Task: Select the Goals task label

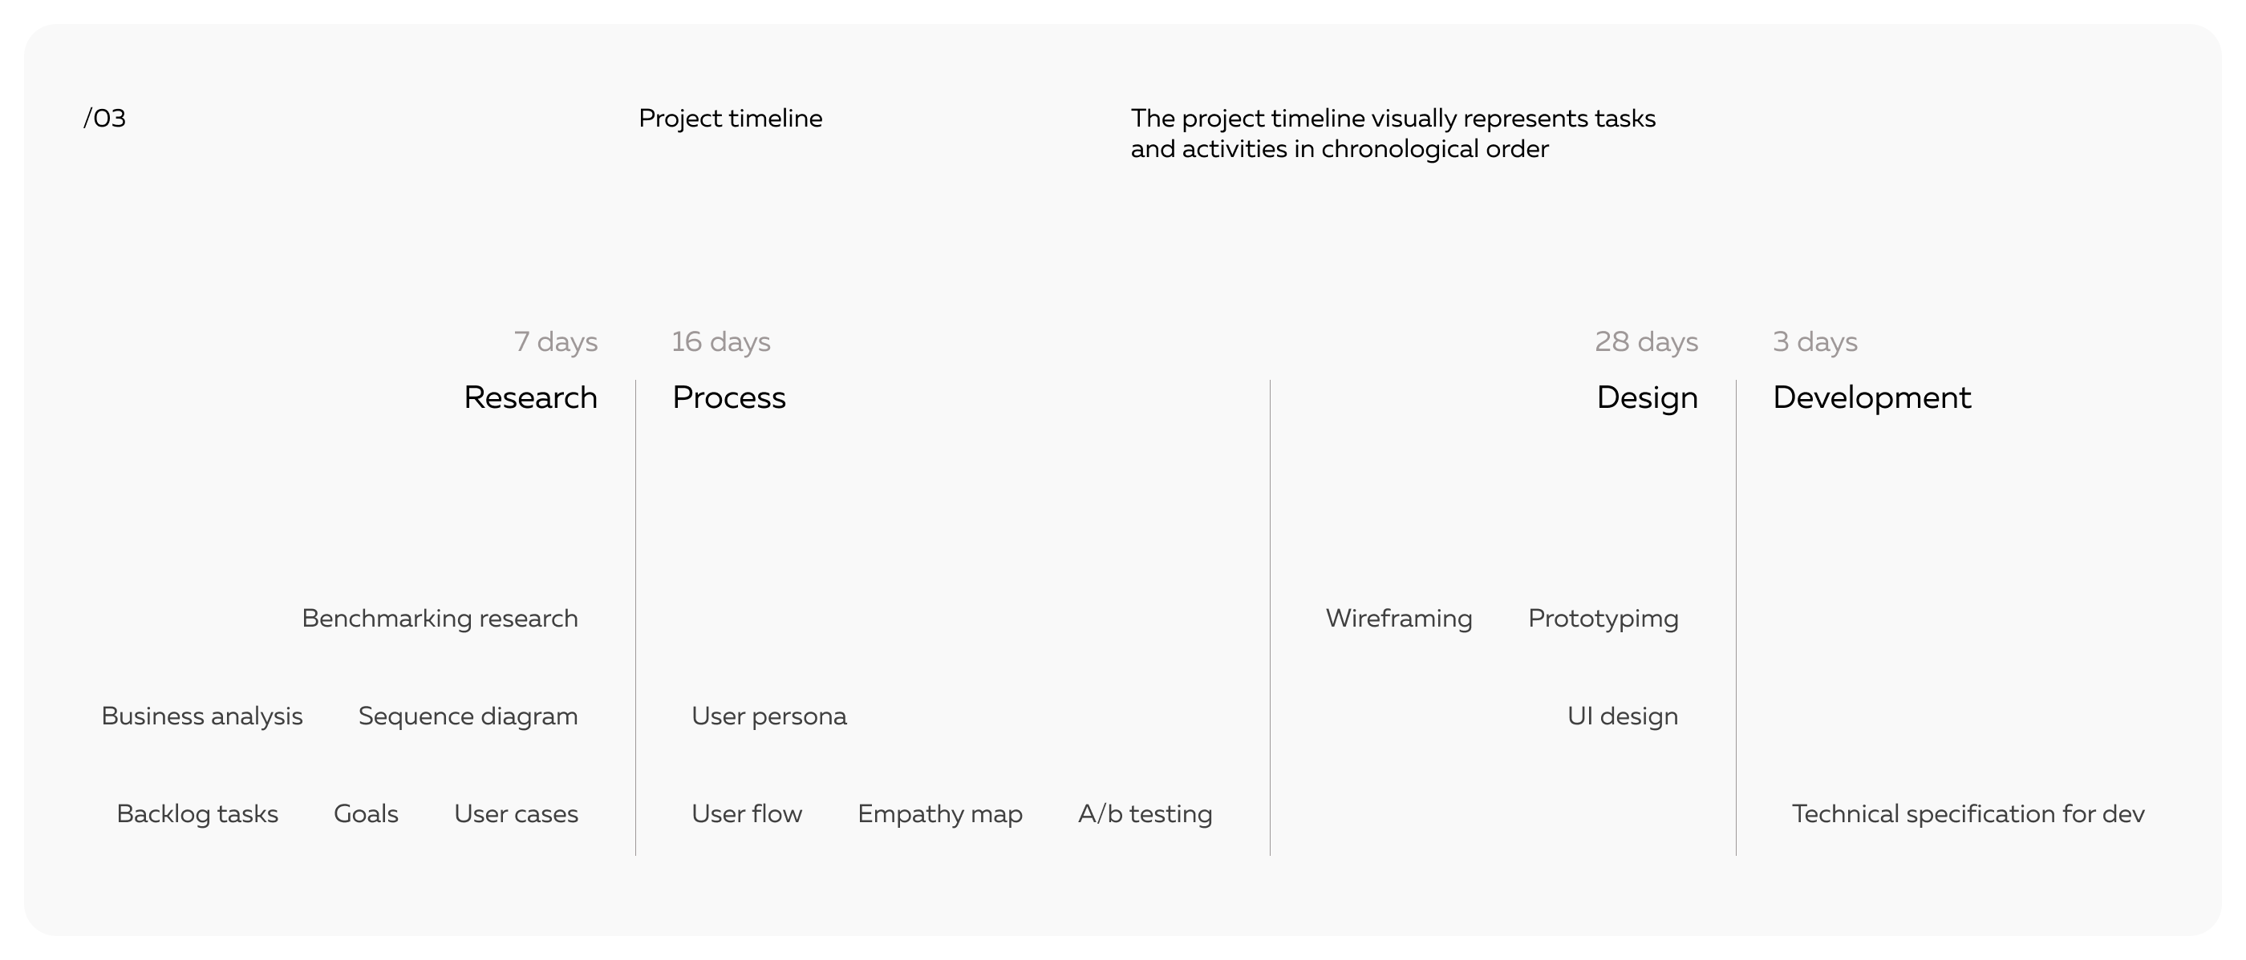Action: [x=365, y=813]
